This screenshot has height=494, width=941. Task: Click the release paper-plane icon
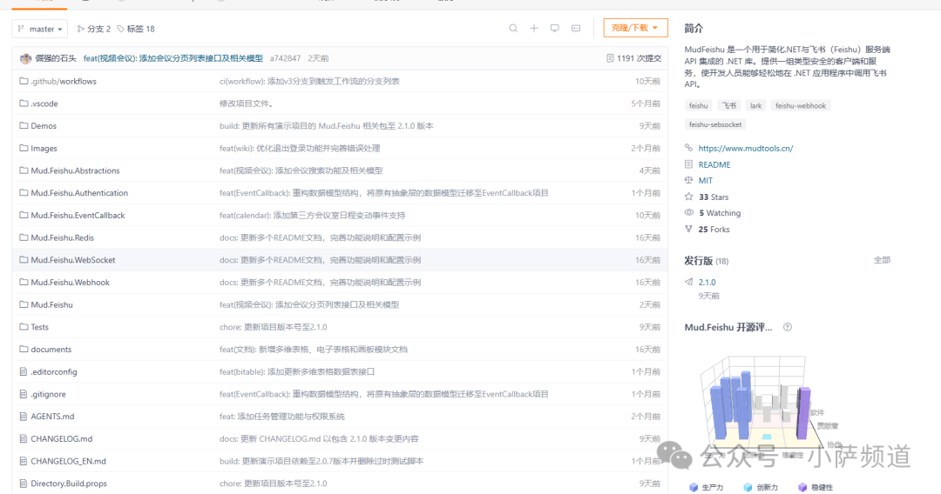[688, 282]
